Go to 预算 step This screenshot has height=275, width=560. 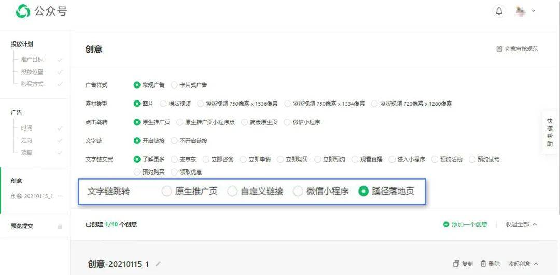click(26, 152)
